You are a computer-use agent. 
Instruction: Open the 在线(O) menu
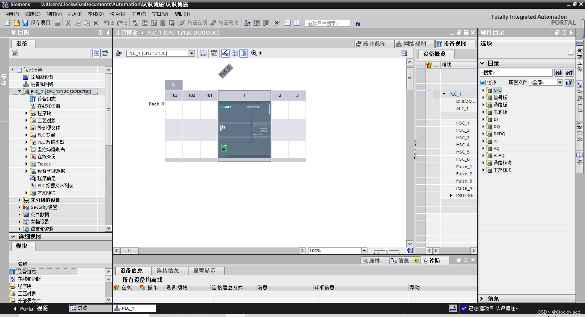point(96,14)
